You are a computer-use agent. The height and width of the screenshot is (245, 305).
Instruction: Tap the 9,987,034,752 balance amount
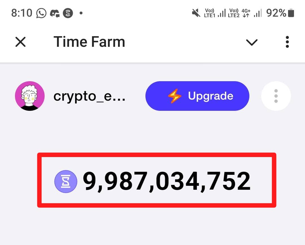(167, 181)
